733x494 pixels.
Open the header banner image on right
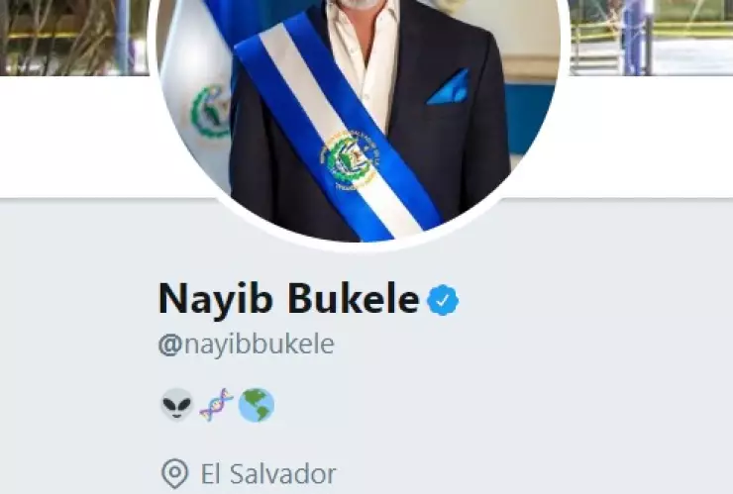click(x=651, y=38)
